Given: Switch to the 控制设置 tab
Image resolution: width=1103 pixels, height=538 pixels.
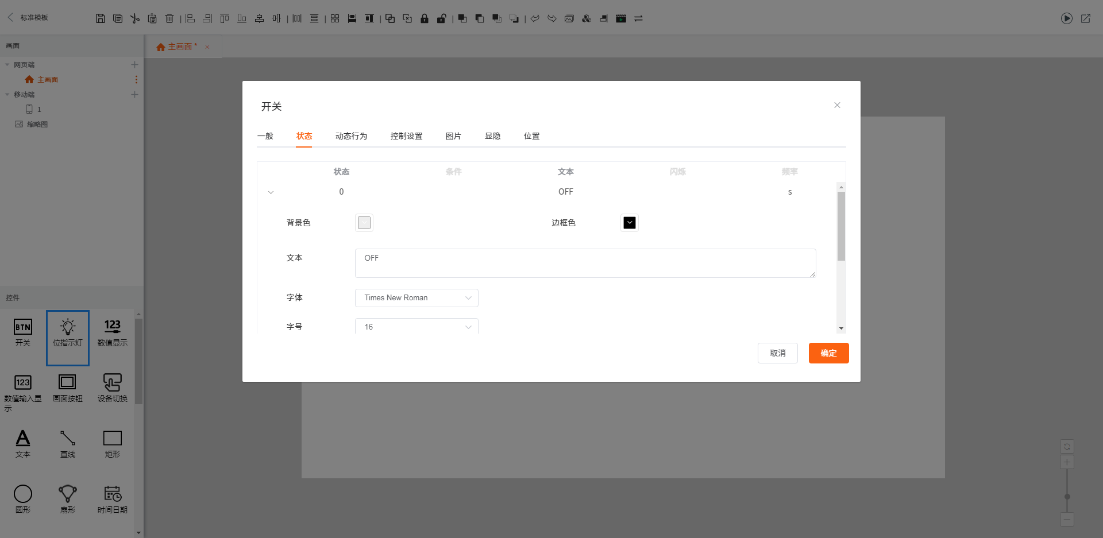Looking at the screenshot, I should [406, 136].
